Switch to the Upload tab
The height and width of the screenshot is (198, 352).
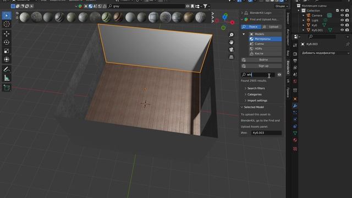point(271,27)
